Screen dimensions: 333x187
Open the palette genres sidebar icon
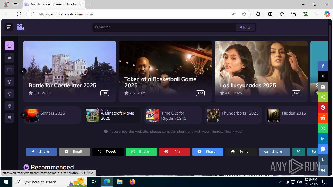(x=9, y=94)
